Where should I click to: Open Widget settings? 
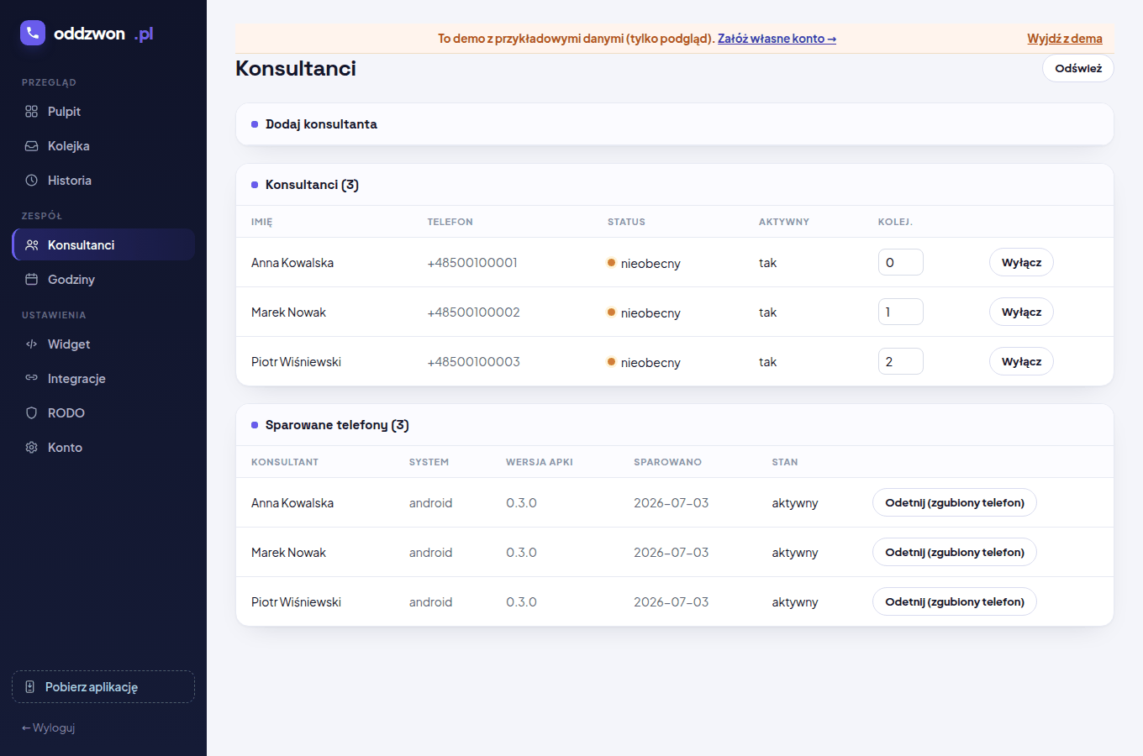pos(103,344)
